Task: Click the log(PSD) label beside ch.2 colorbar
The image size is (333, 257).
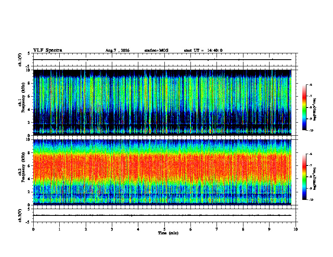Action: pos(315,179)
